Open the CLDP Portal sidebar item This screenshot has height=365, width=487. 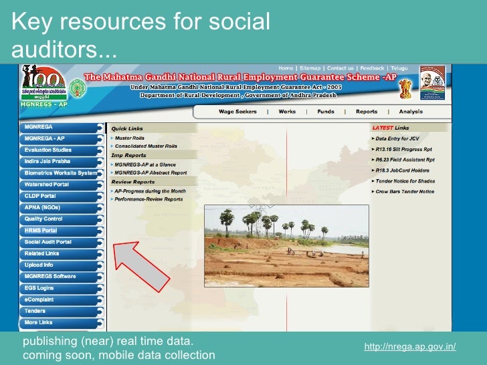click(62, 197)
